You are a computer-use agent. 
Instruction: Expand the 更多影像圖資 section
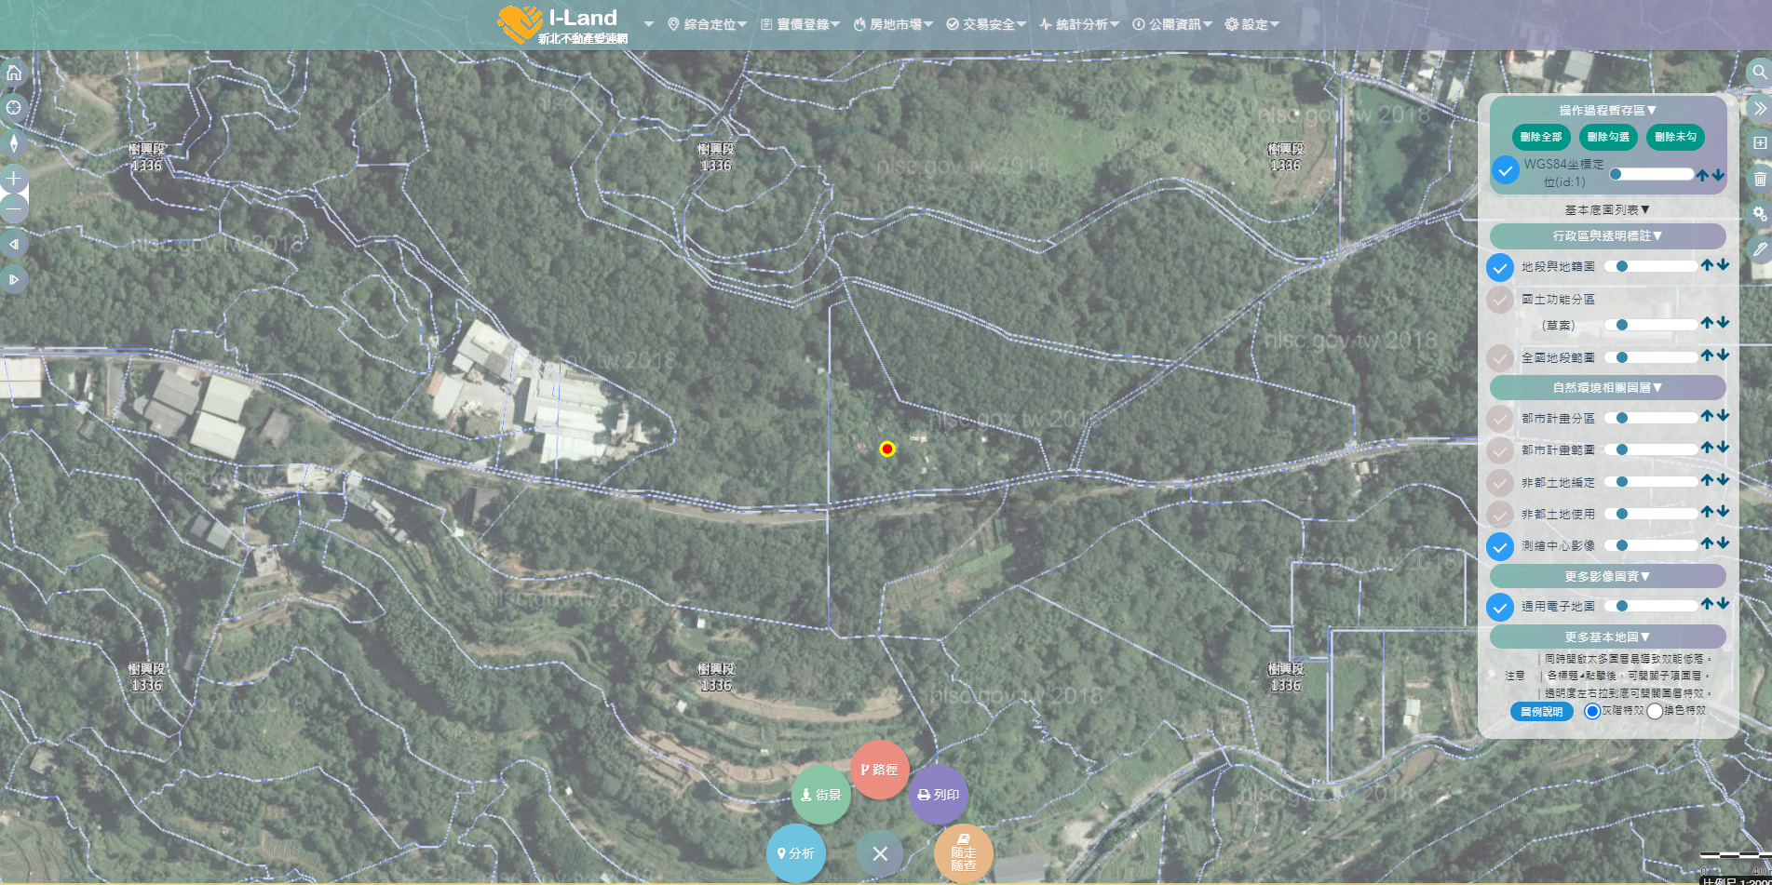coord(1607,577)
